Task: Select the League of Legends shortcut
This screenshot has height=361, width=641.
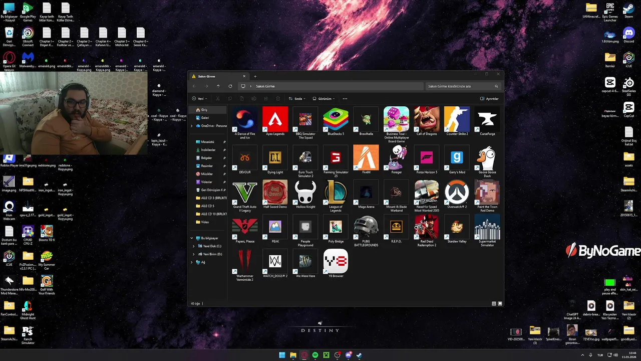Action: click(x=336, y=196)
